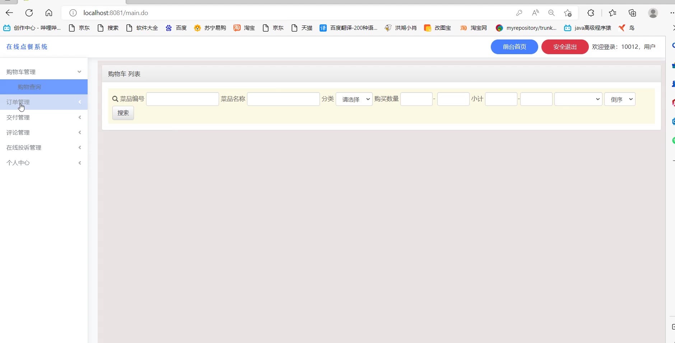
Task: Open the 苏宁易购 bookmark
Action: pyautogui.click(x=210, y=28)
